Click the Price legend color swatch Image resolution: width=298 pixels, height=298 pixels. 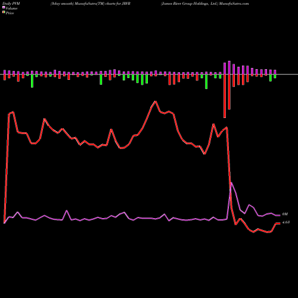pos(4,13)
